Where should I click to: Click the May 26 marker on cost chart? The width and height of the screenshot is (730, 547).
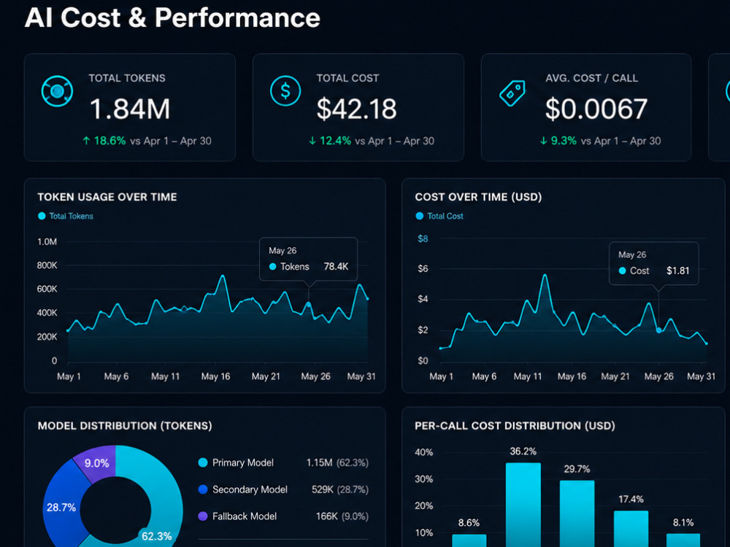point(658,330)
